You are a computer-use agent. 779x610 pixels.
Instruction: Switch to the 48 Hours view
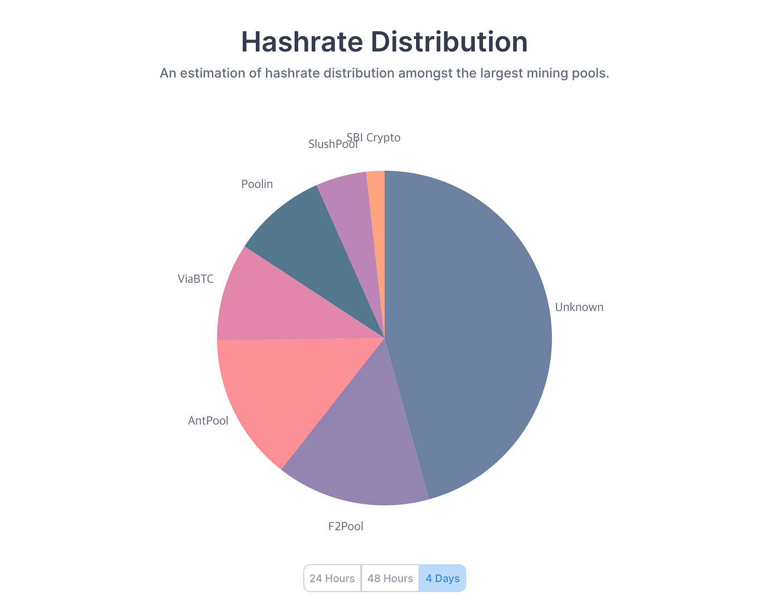click(390, 578)
